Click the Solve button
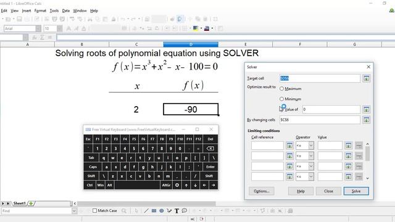The height and width of the screenshot is (222, 395). [x=356, y=191]
